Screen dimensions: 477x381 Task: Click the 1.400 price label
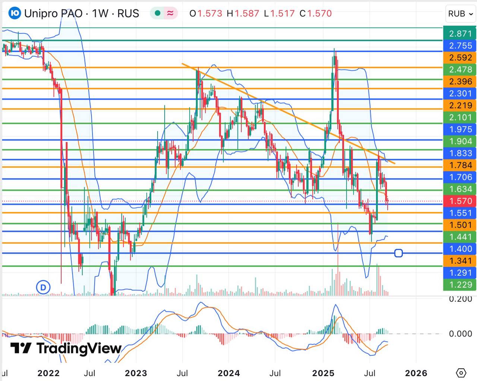coord(460,249)
